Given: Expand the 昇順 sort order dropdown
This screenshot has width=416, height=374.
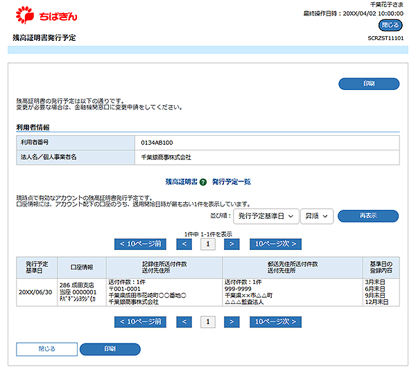Looking at the screenshot, I should 317,216.
